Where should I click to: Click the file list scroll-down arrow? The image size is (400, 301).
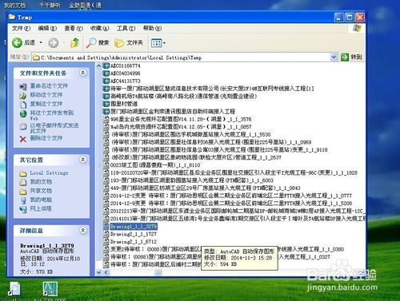[98, 272]
